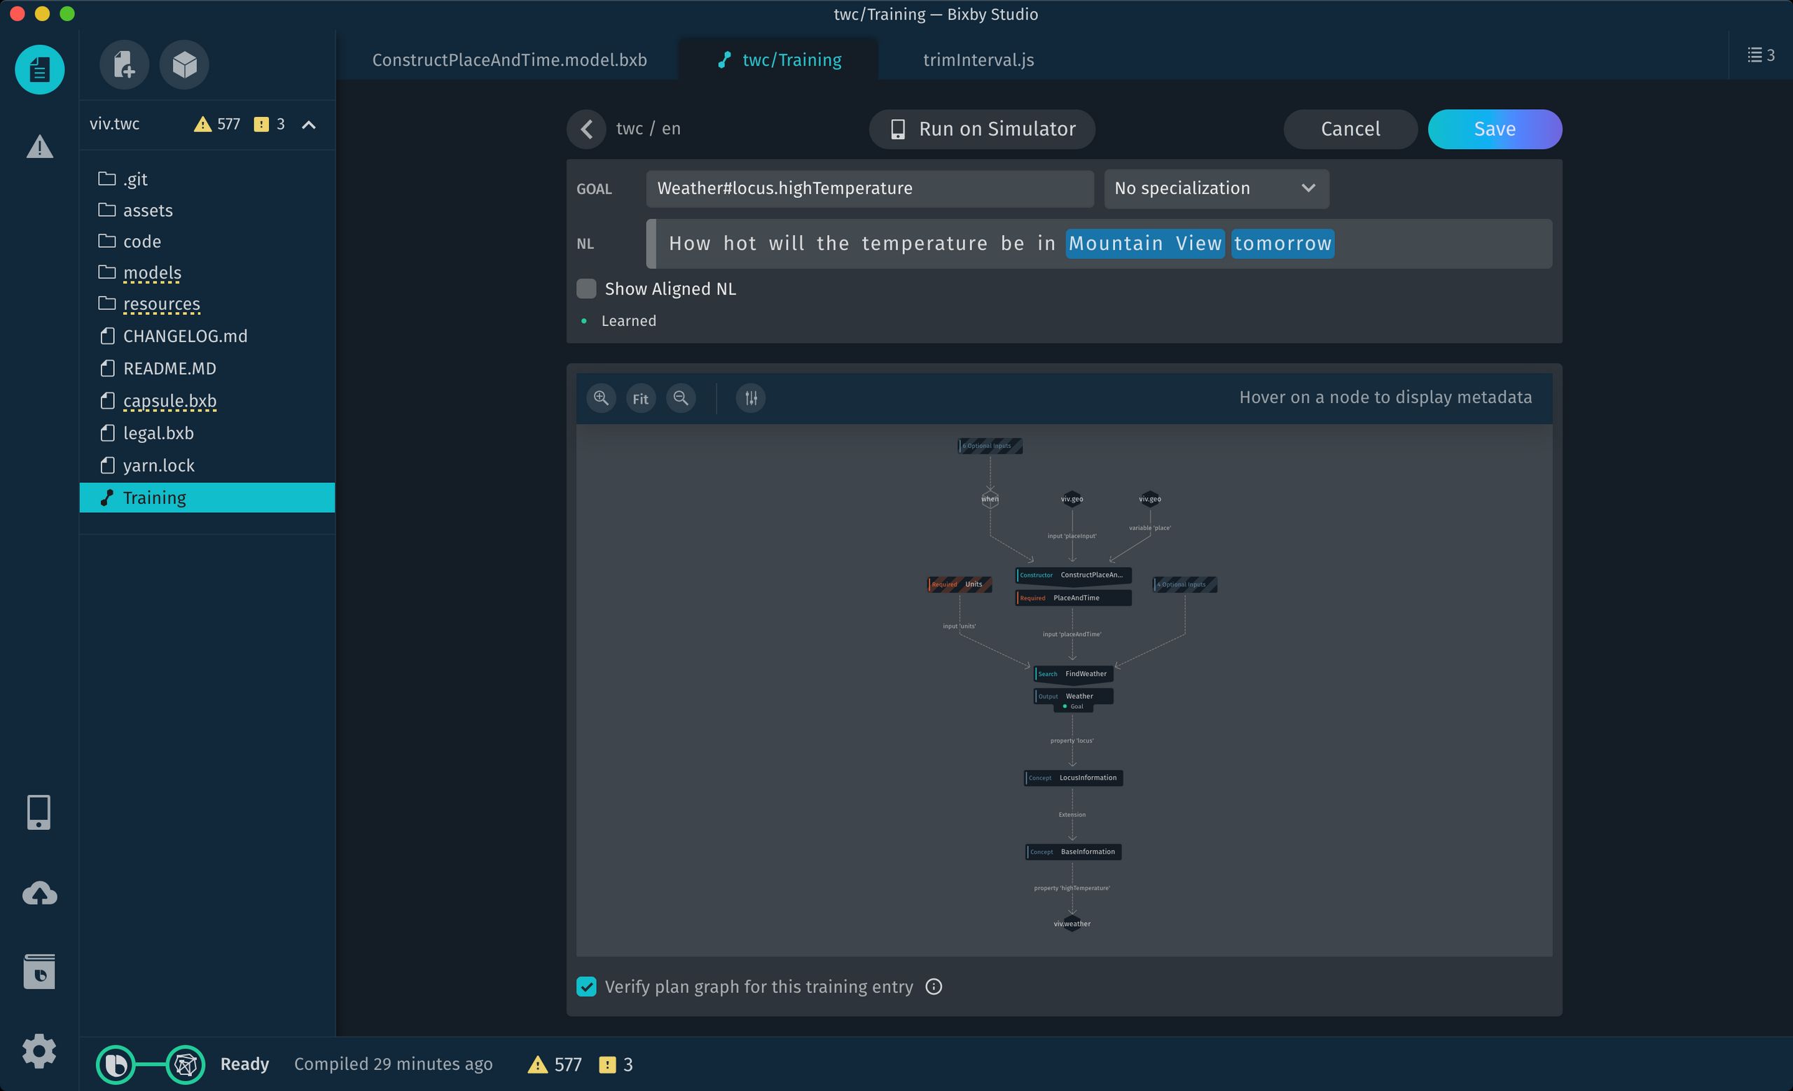The width and height of the screenshot is (1793, 1091).
Task: Click the viv.twc yellow issue badge 3
Action: (269, 125)
